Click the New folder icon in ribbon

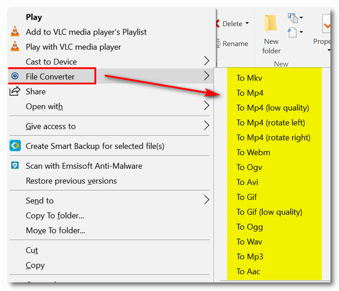click(x=271, y=24)
